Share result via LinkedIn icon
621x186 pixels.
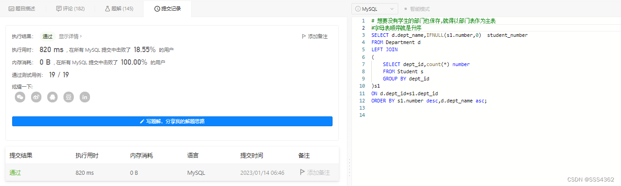click(85, 97)
